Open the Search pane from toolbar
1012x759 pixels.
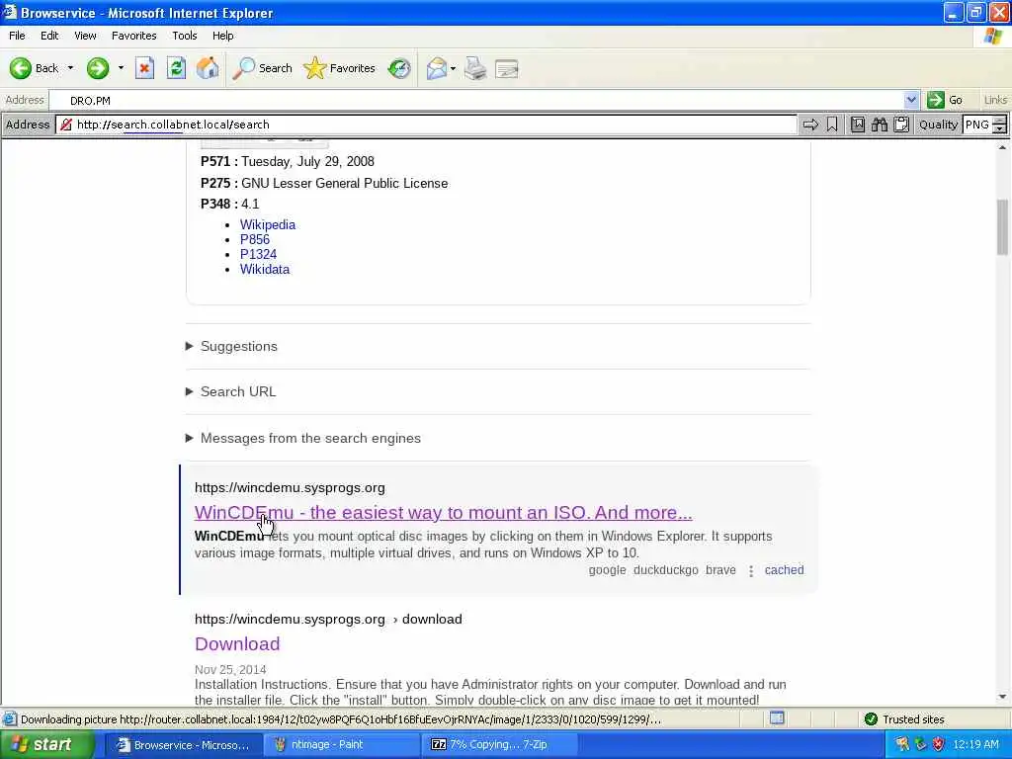tap(262, 68)
